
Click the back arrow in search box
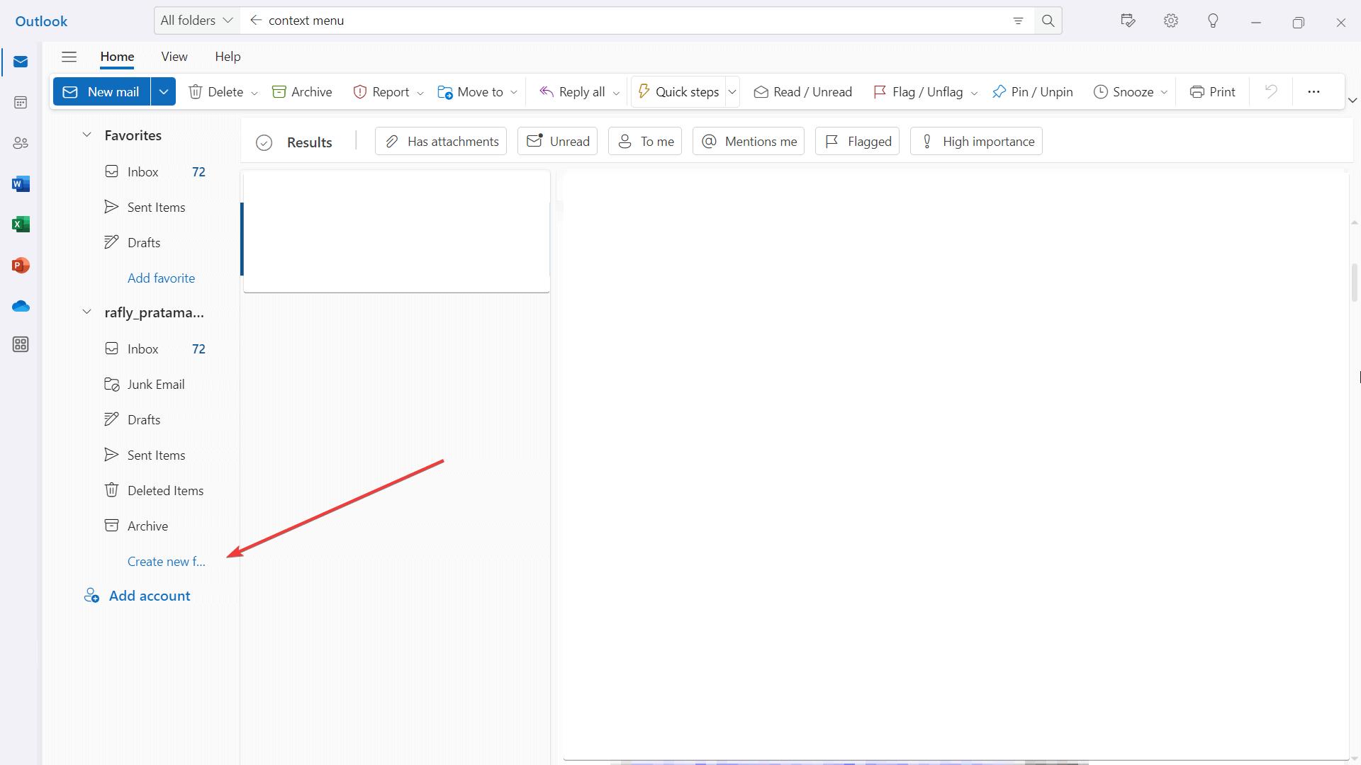tap(256, 20)
